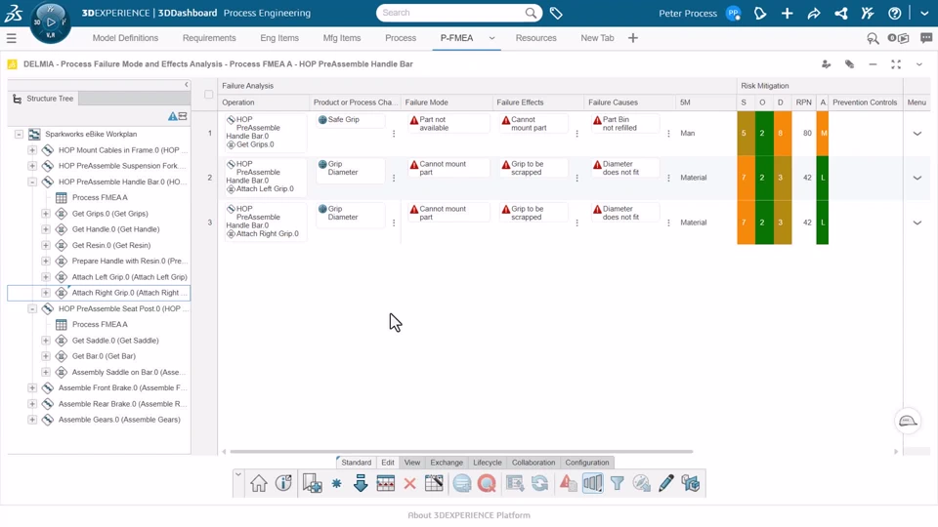Click the horizontal scrollbar under the table
The width and height of the screenshot is (938, 527).
pyautogui.click(x=461, y=452)
